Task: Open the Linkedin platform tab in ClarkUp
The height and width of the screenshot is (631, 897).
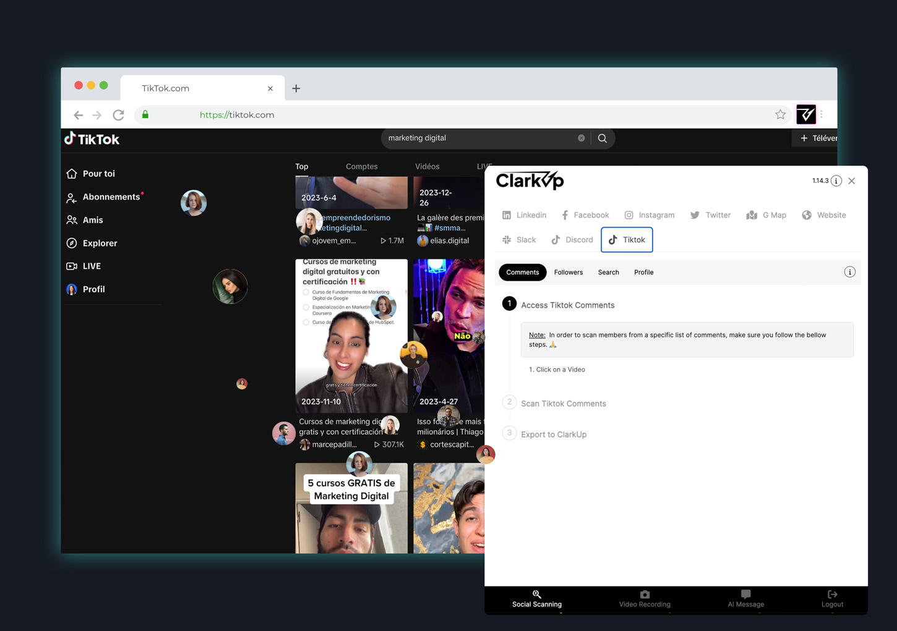Action: 524,215
